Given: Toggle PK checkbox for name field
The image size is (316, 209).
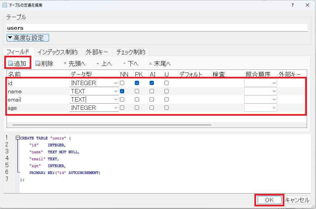Looking at the screenshot, I should pyautogui.click(x=137, y=91).
